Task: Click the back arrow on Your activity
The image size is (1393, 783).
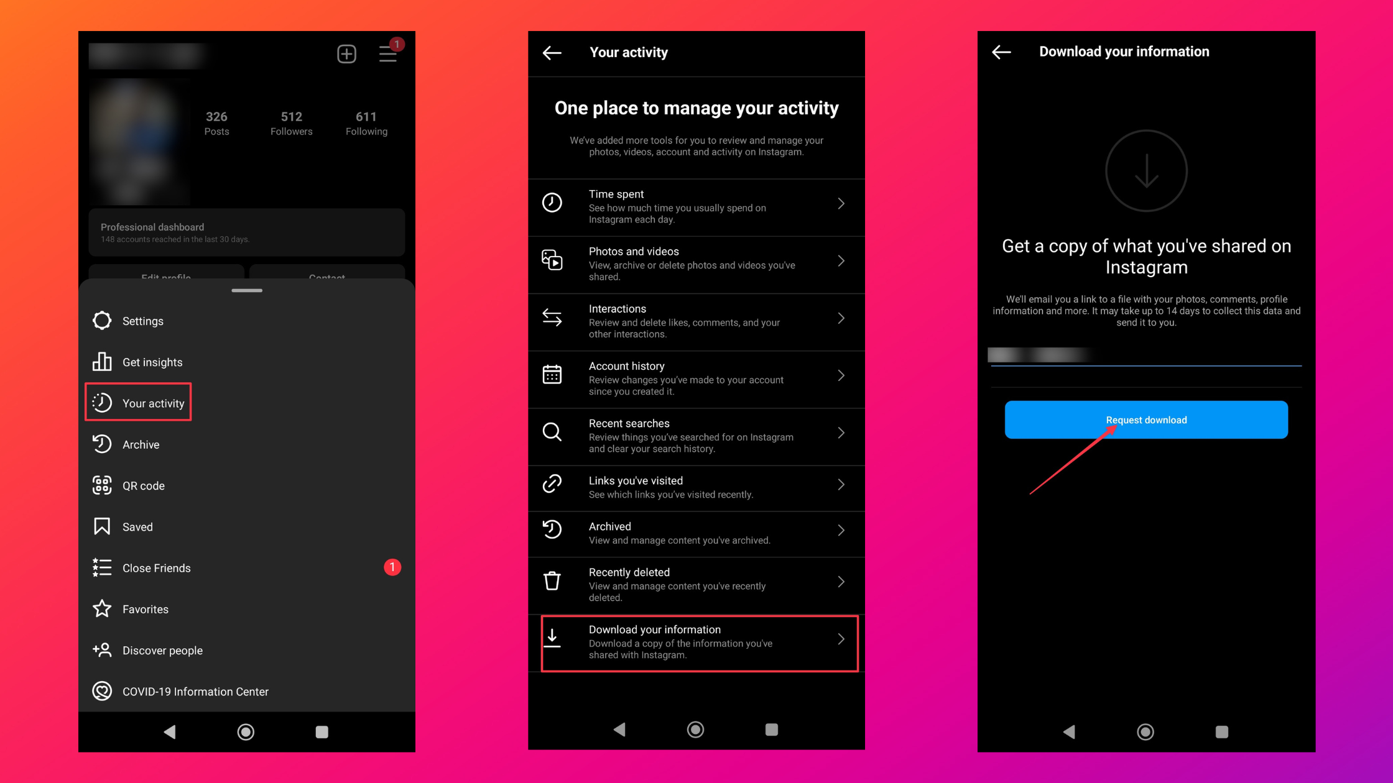Action: pos(554,52)
